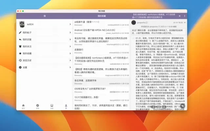Click the 我的关注 follow icon

pyautogui.click(x=20, y=47)
